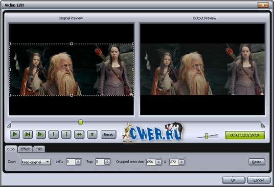Click Reset button beside flip icons
Image resolution: width=274 pixels, height=187 pixels.
pos(108,134)
